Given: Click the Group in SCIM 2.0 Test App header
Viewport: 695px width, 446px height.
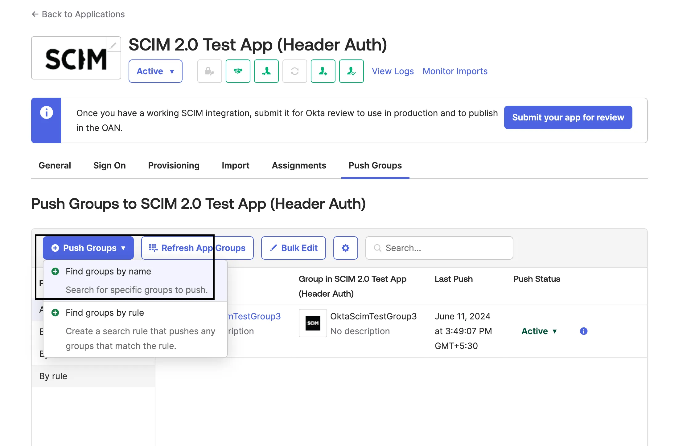Looking at the screenshot, I should point(352,286).
